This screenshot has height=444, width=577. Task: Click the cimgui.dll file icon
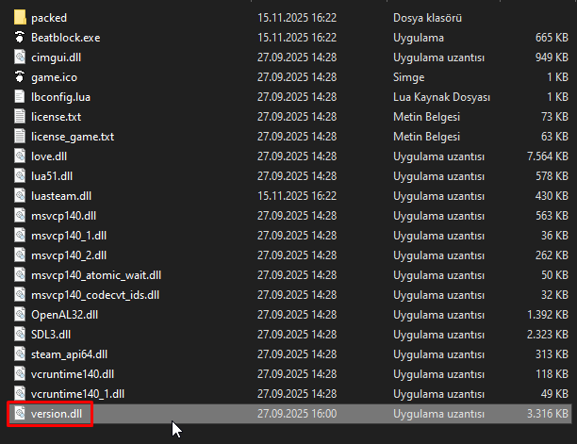[20, 57]
